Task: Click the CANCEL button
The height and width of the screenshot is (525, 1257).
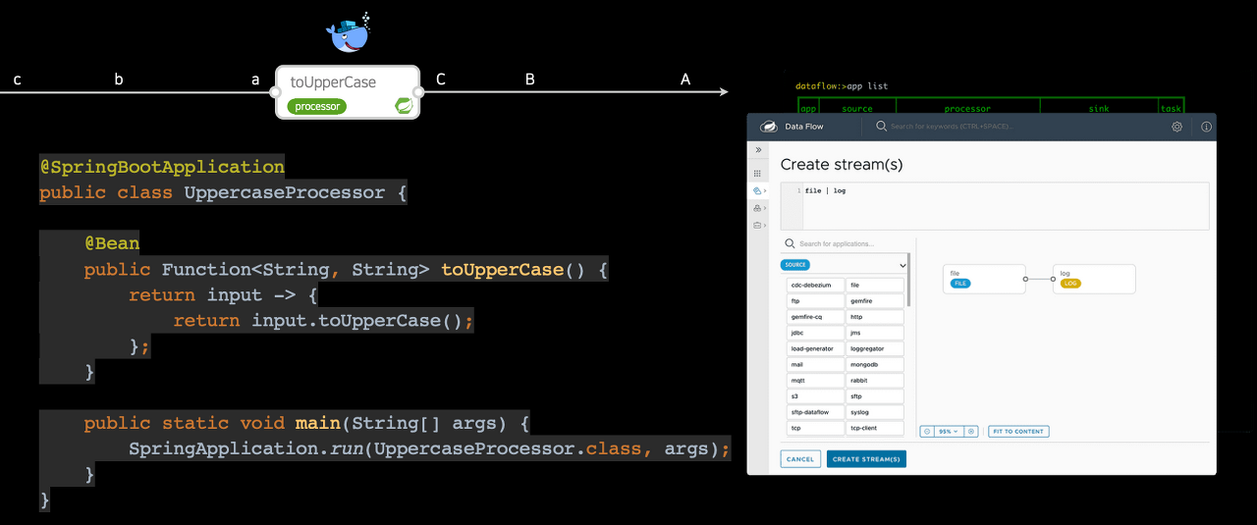Action: (x=800, y=459)
